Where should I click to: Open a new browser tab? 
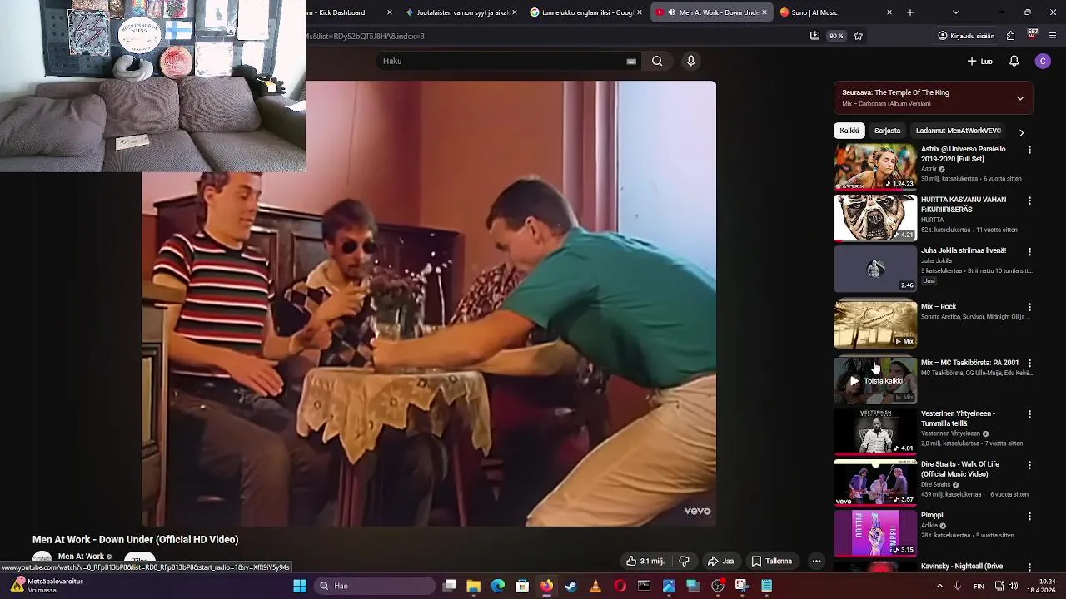(x=910, y=12)
